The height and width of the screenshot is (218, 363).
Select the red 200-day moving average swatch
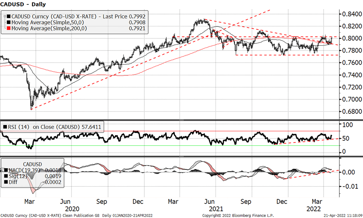coord(9,28)
